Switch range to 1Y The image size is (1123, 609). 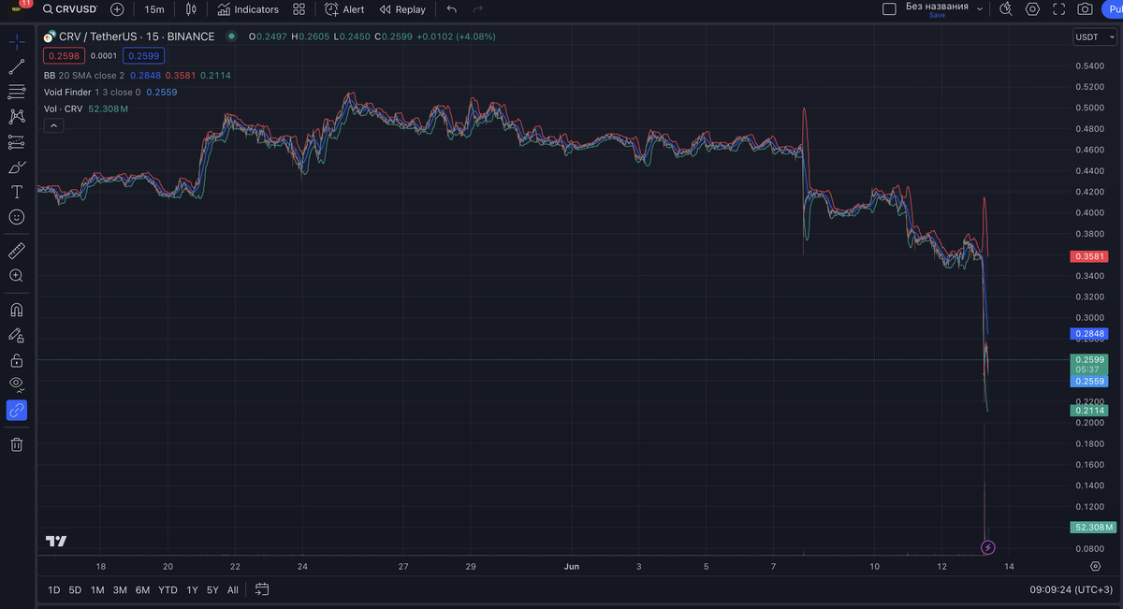click(x=192, y=589)
